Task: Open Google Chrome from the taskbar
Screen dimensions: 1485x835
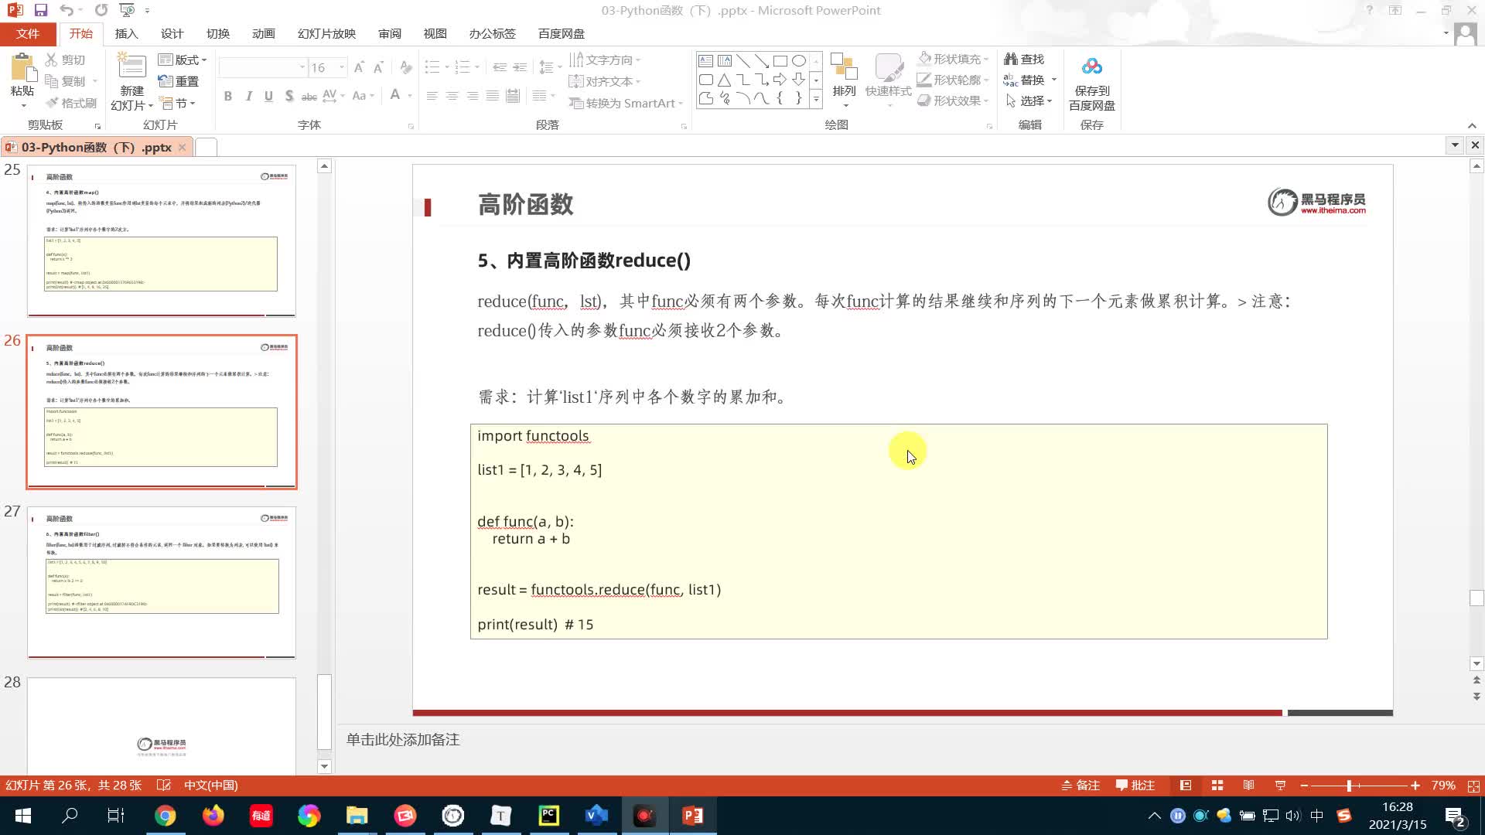Action: coord(165,816)
